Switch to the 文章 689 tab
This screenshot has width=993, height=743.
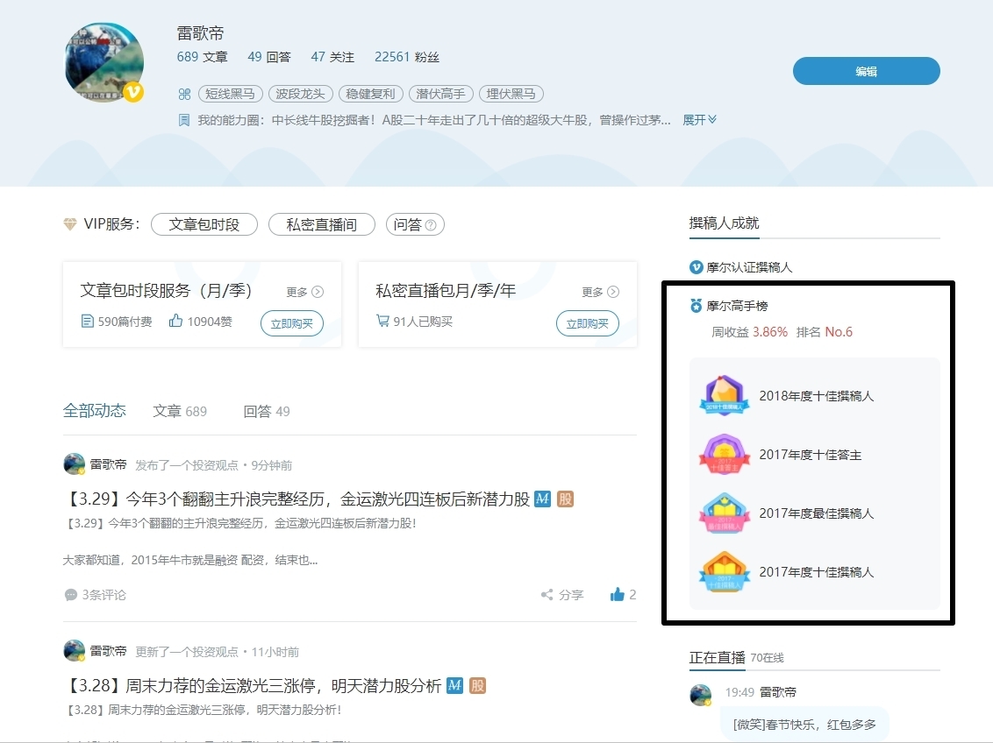tap(180, 411)
